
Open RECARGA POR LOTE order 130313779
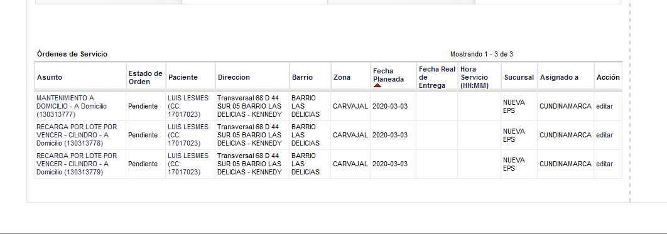pos(77,164)
